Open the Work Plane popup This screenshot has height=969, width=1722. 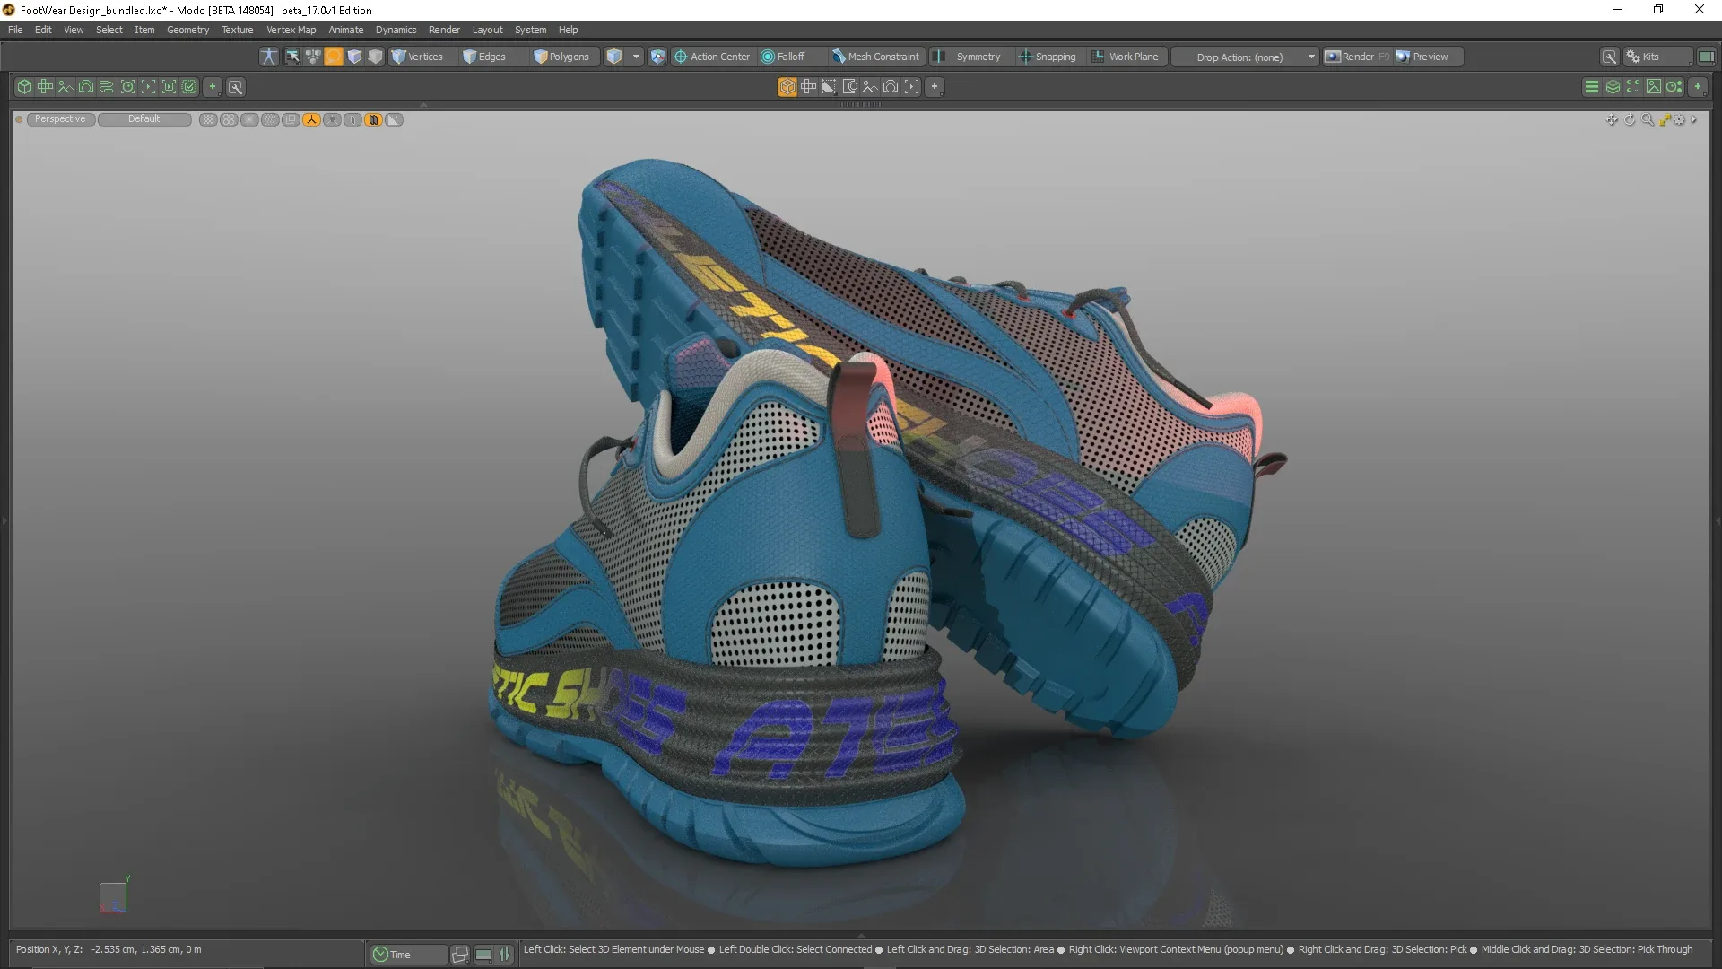1126,57
